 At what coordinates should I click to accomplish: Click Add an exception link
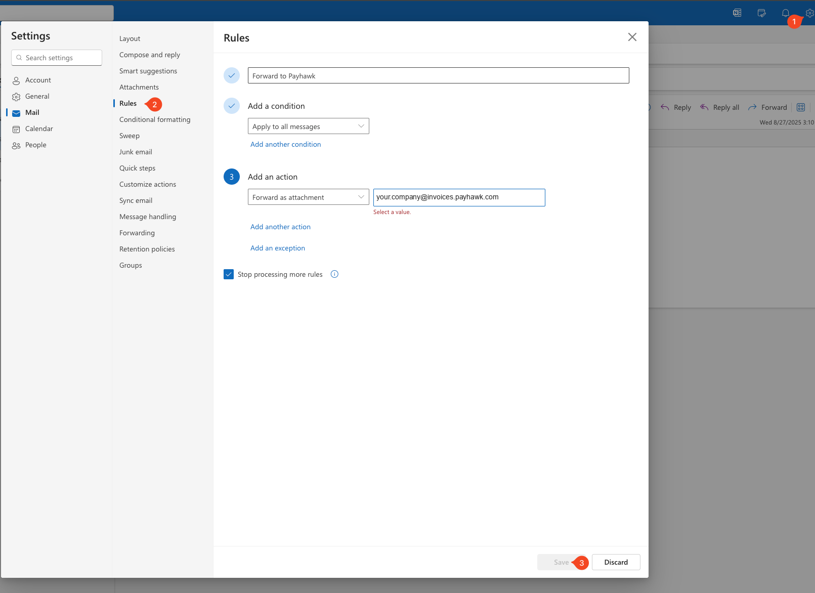tap(278, 248)
